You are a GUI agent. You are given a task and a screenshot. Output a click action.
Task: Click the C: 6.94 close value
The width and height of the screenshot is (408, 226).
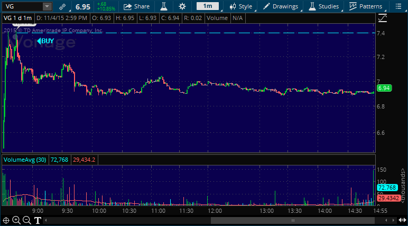[x=170, y=18]
